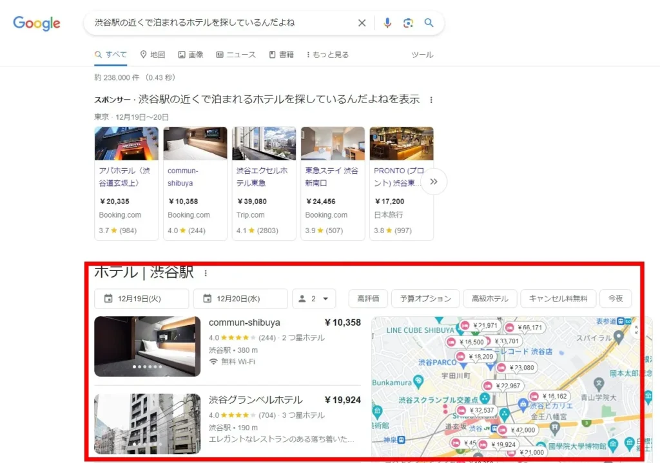This screenshot has height=463, width=660.
Task: Select ¥66,171 hotel pin on map
Action: [525, 327]
